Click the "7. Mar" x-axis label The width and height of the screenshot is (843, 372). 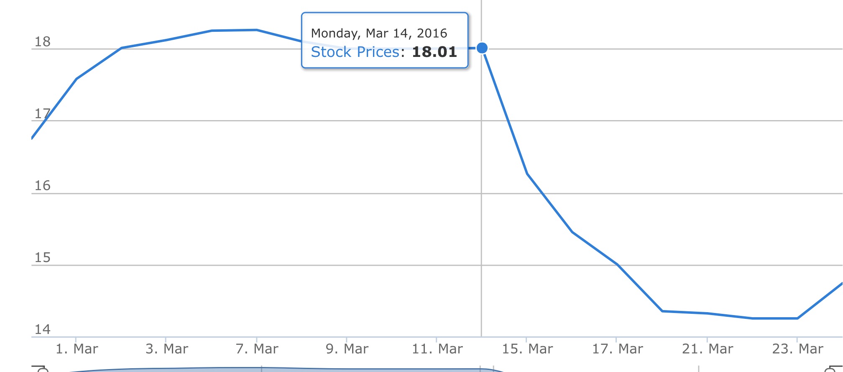[257, 349]
